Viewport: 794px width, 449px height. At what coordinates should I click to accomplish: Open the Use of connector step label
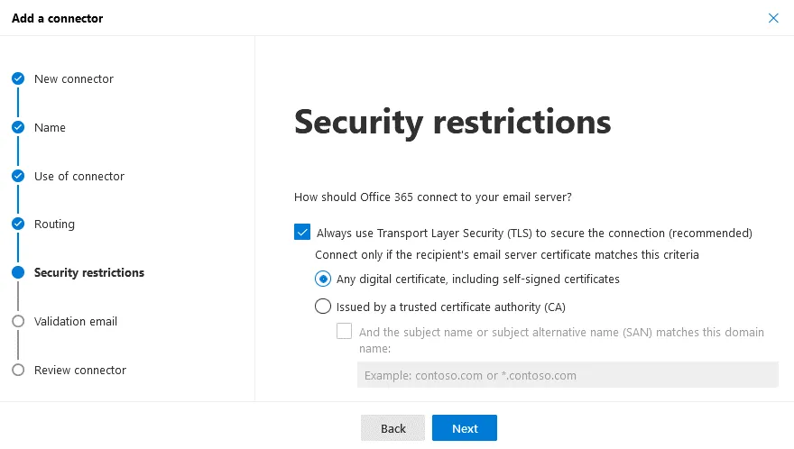pyautogui.click(x=79, y=176)
